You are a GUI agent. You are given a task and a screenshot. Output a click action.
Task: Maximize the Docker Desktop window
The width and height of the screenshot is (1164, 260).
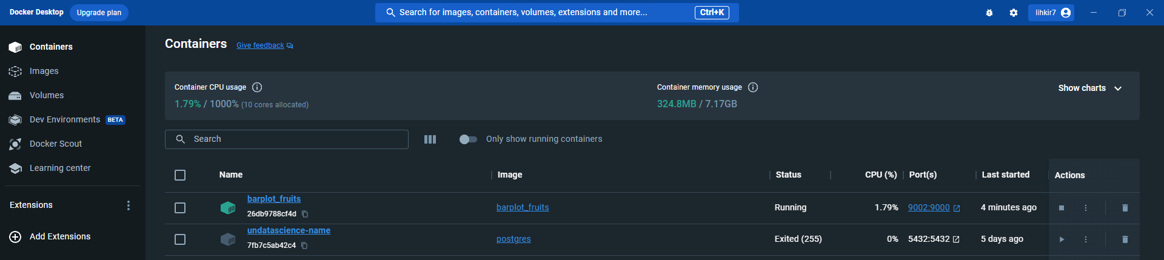[1122, 13]
